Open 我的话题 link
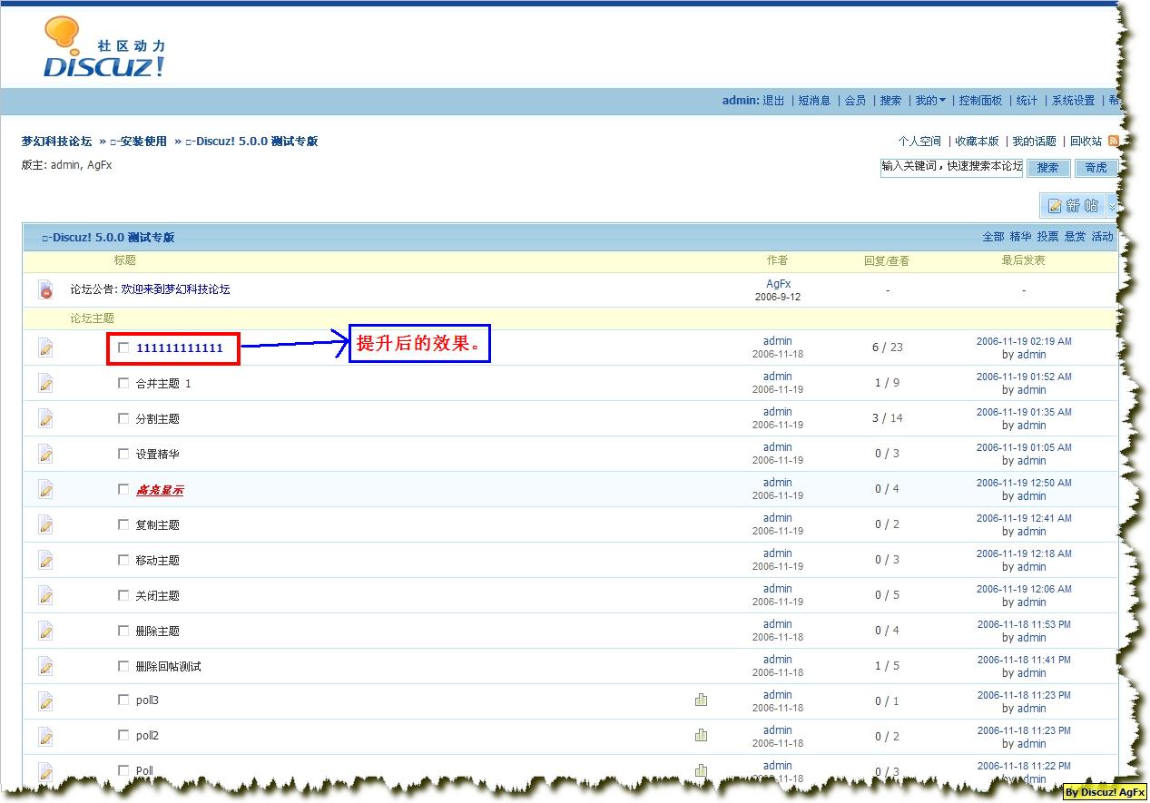 pos(1034,142)
